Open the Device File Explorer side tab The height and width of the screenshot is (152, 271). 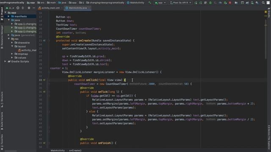click(269, 138)
